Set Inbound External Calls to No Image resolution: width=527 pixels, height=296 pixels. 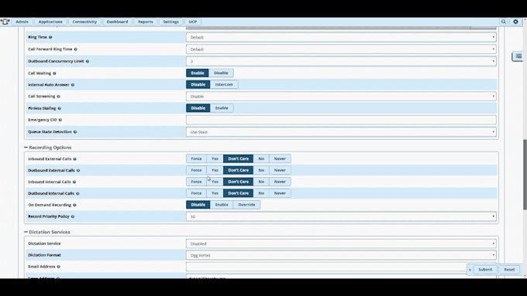pyautogui.click(x=261, y=158)
